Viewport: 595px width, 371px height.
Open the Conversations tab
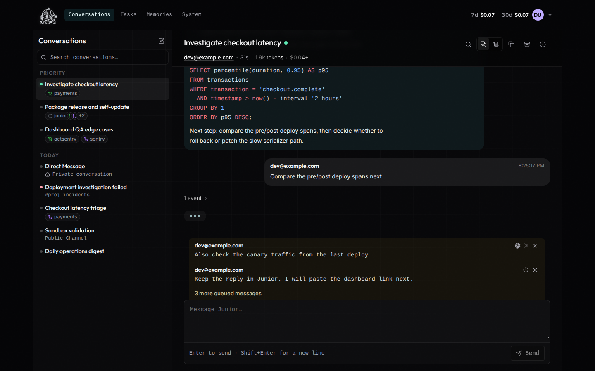(x=89, y=14)
